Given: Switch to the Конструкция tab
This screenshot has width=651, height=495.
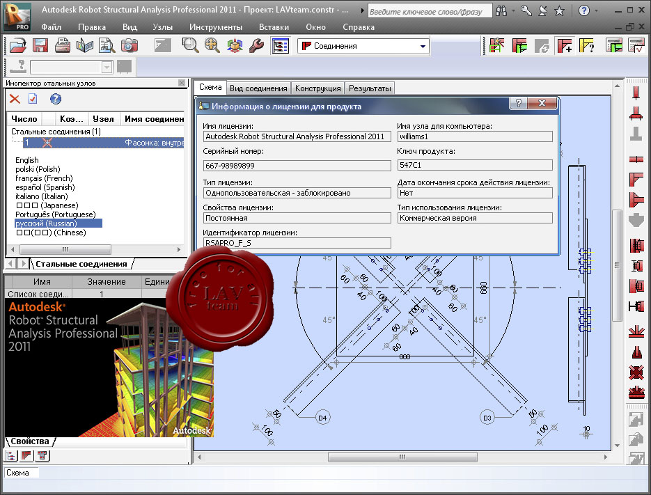Looking at the screenshot, I should 317,88.
